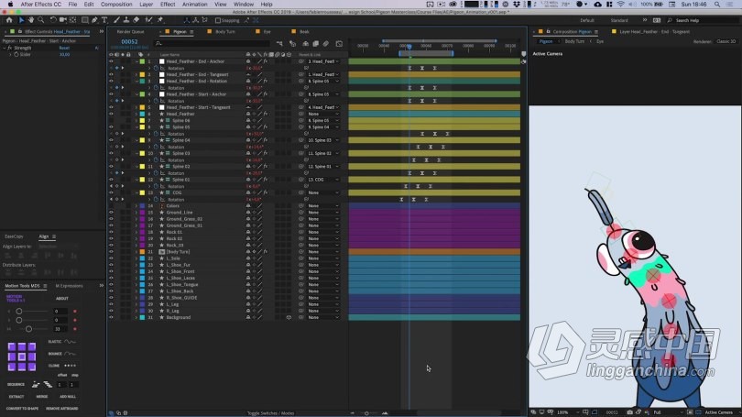Click the Elastic curve icon
Image resolution: width=742 pixels, height=417 pixels.
70,341
